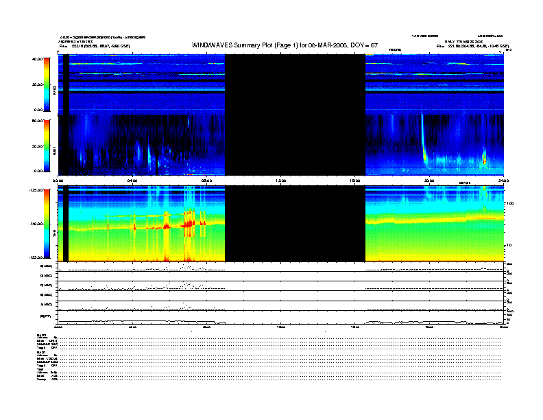Click the -155.00 label on TNR color scale
The image size is (543, 420).
point(36,257)
